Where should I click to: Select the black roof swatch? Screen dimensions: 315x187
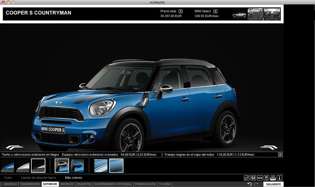38,166
